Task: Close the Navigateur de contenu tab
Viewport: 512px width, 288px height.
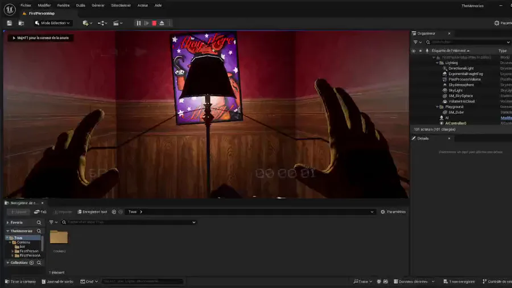Action: [x=42, y=203]
